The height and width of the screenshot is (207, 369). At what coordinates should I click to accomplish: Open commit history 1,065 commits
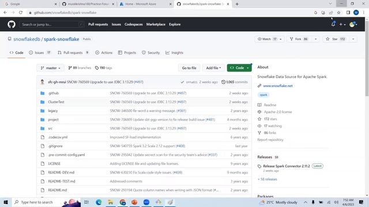[x=235, y=82]
